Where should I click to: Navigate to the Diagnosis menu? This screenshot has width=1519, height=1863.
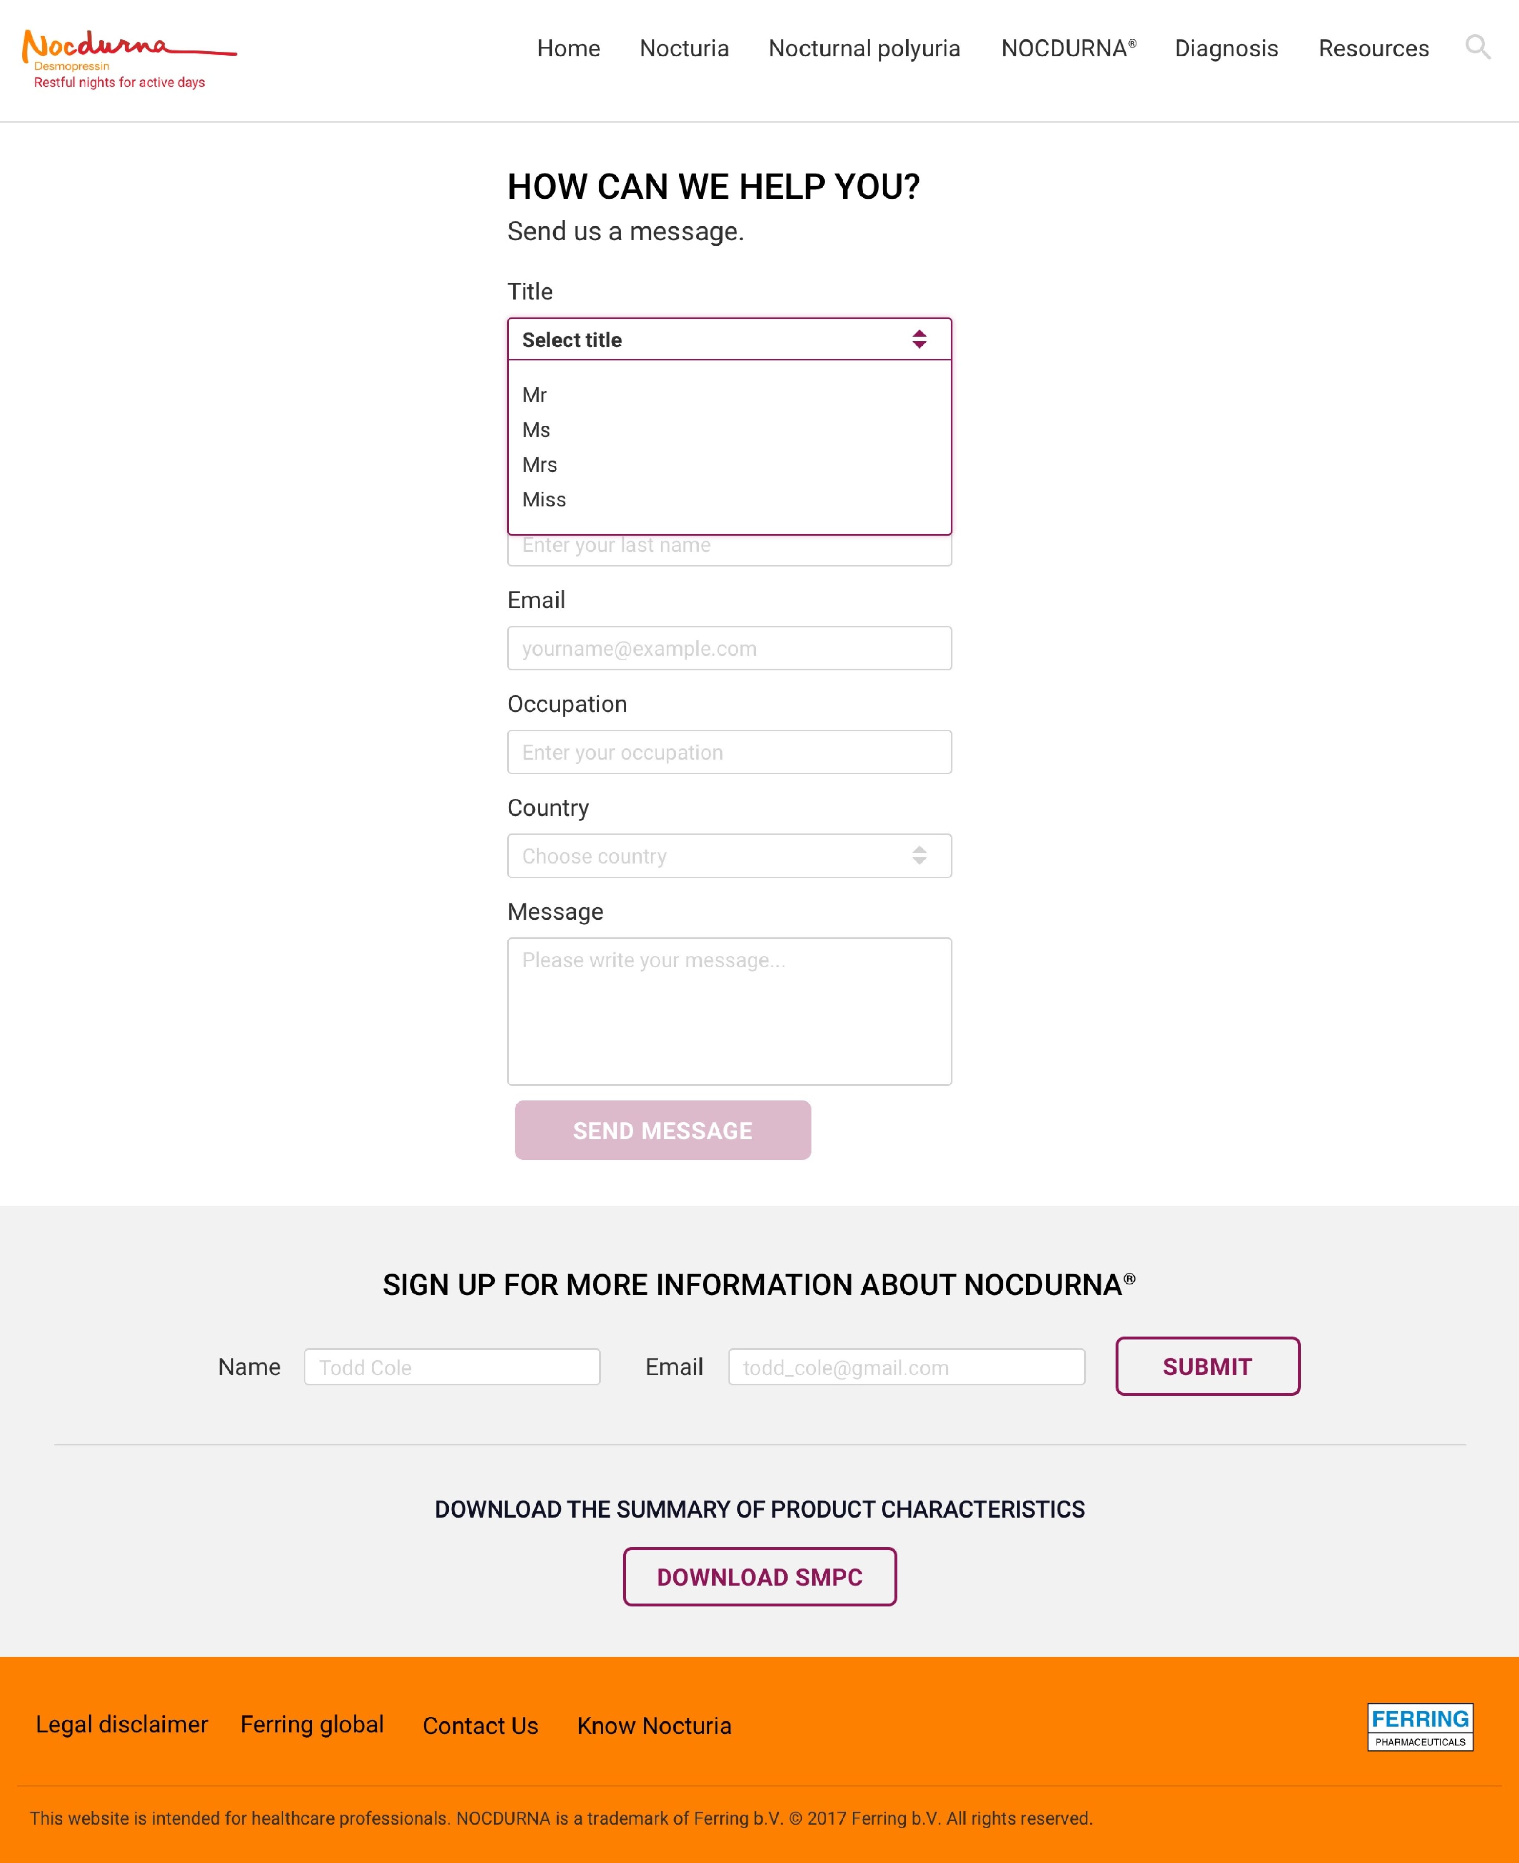click(x=1226, y=48)
